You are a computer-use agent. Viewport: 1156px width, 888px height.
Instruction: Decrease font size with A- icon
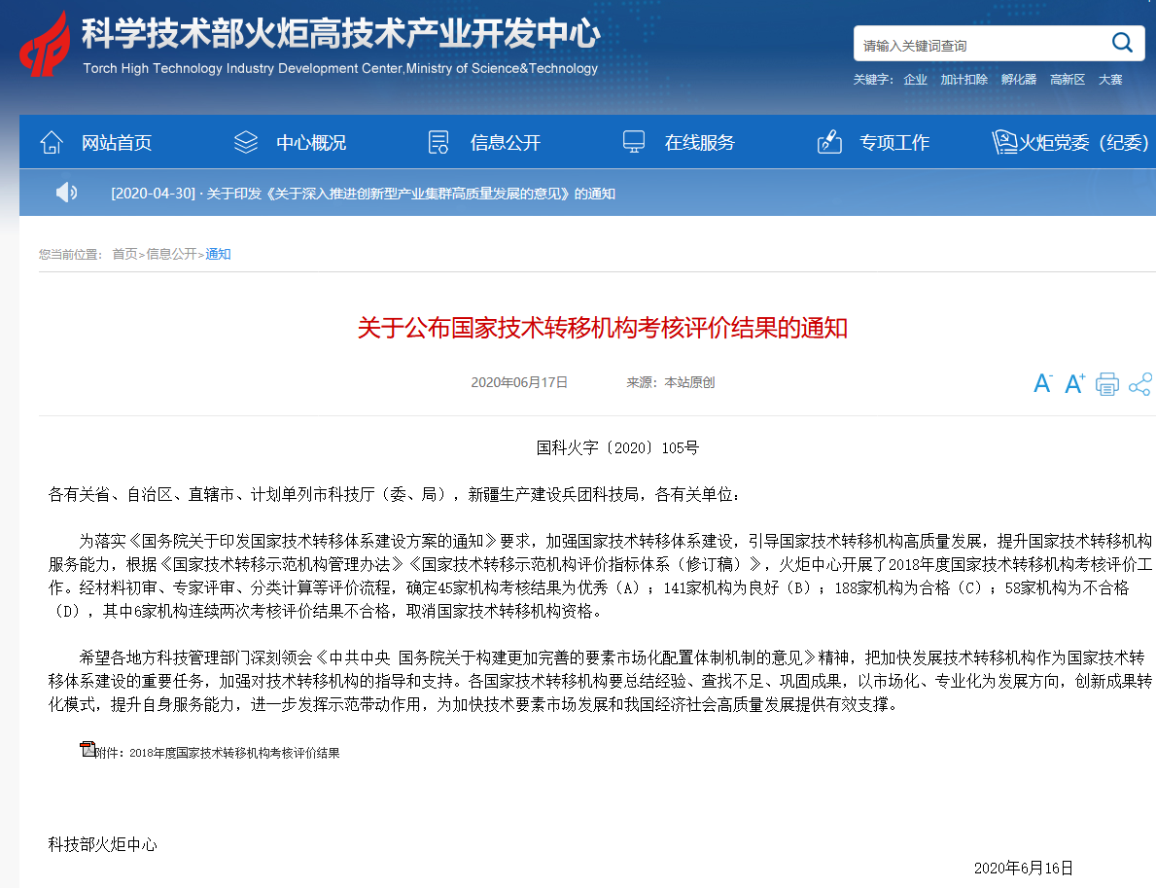pos(1042,383)
